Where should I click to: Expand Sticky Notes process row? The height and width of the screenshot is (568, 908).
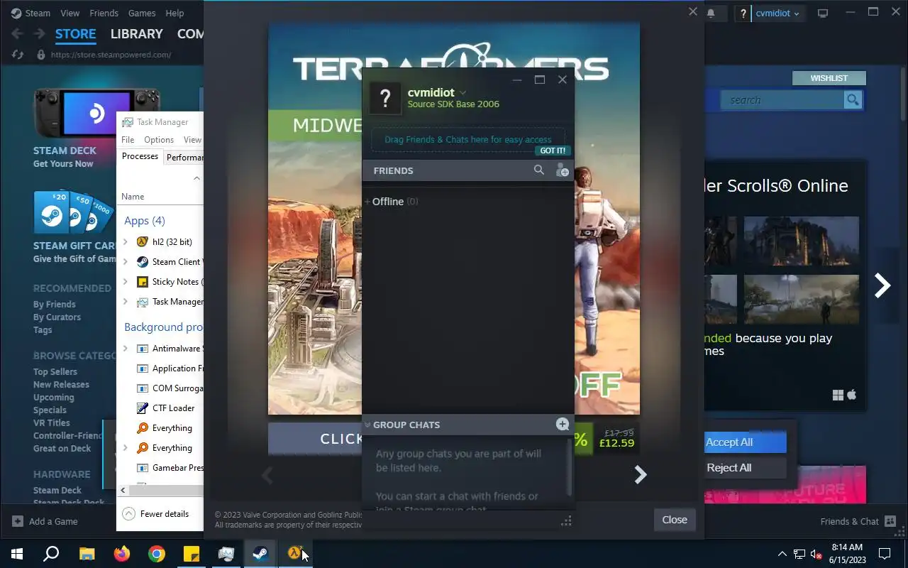[126, 282]
